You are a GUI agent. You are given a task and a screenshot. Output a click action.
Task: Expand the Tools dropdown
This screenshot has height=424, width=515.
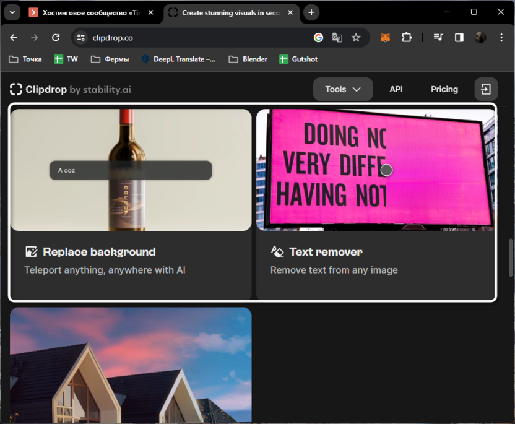click(342, 89)
